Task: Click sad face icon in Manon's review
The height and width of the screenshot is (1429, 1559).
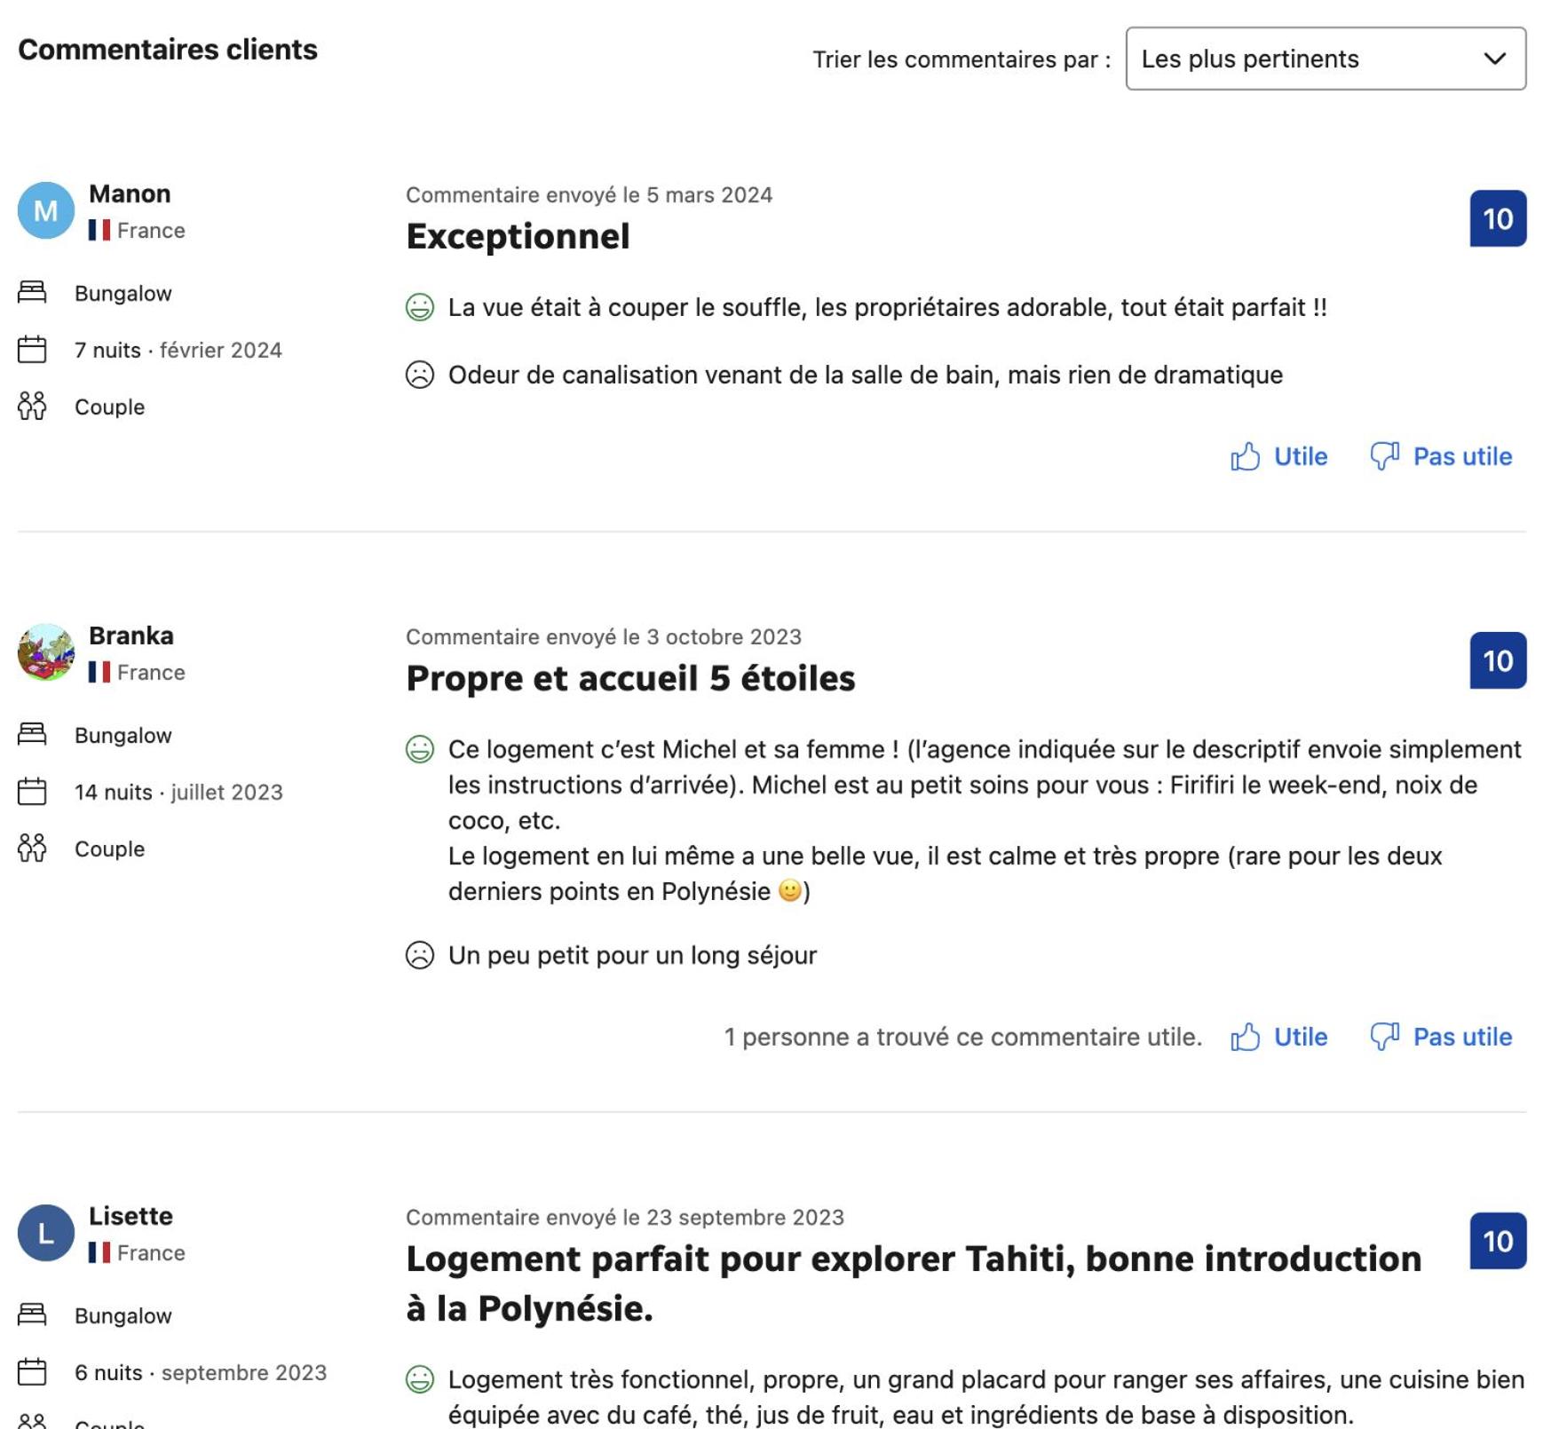Action: click(420, 375)
